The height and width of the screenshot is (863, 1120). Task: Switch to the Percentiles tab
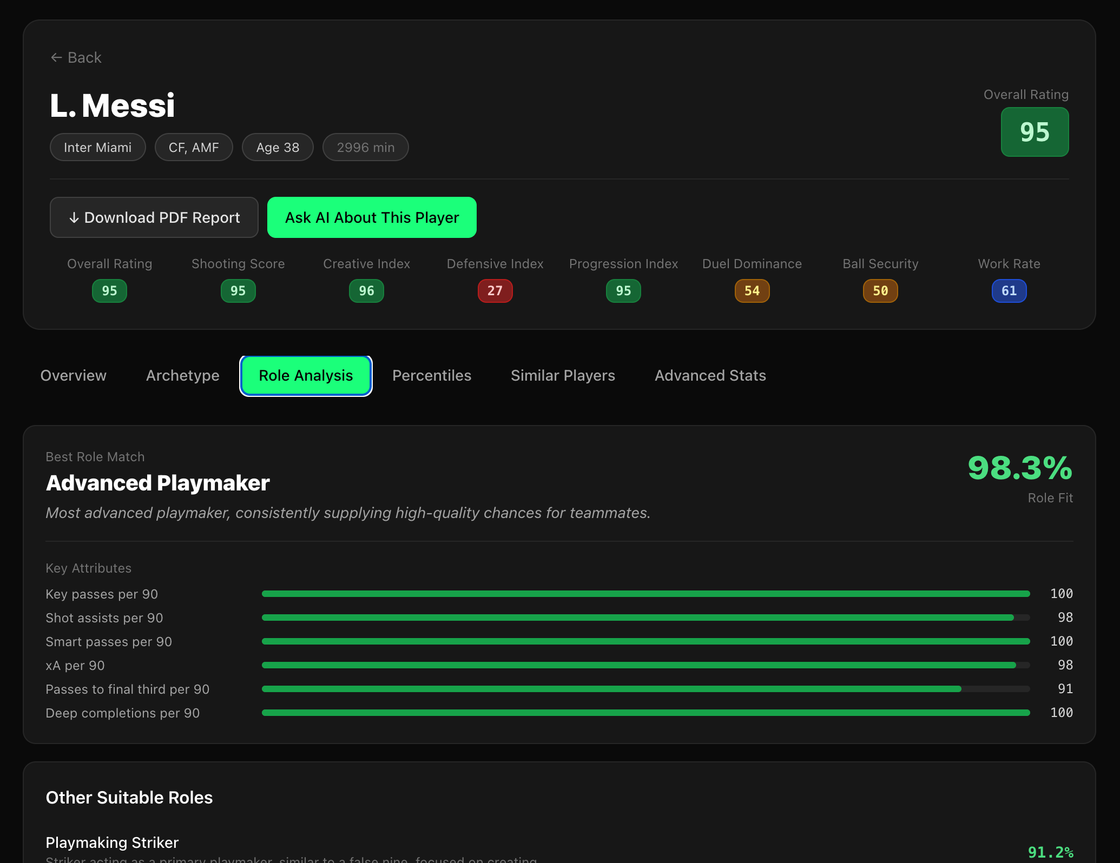[431, 375]
